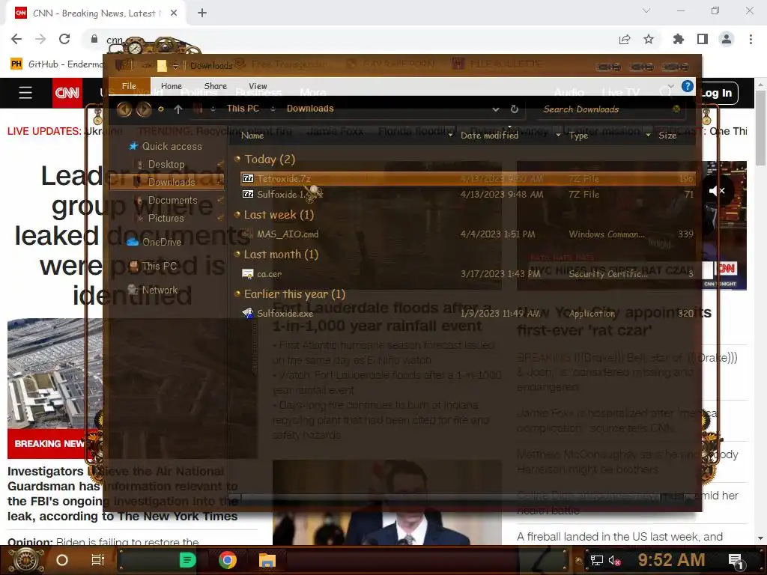Open Chrome side panel

click(703, 39)
